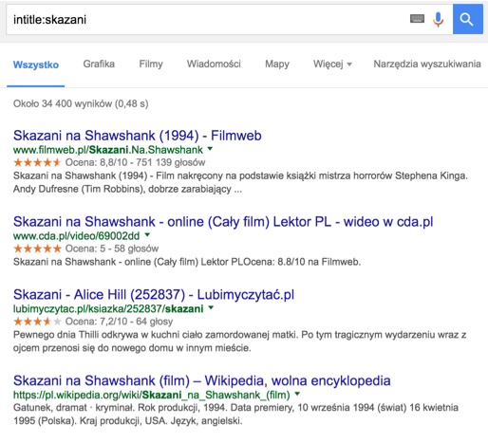The image size is (488, 443).
Task: Open the on-screen keyboard icon
Action: click(417, 19)
